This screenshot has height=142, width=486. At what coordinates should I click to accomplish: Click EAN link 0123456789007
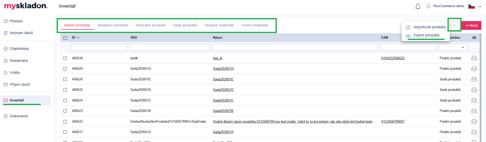pos(393,122)
